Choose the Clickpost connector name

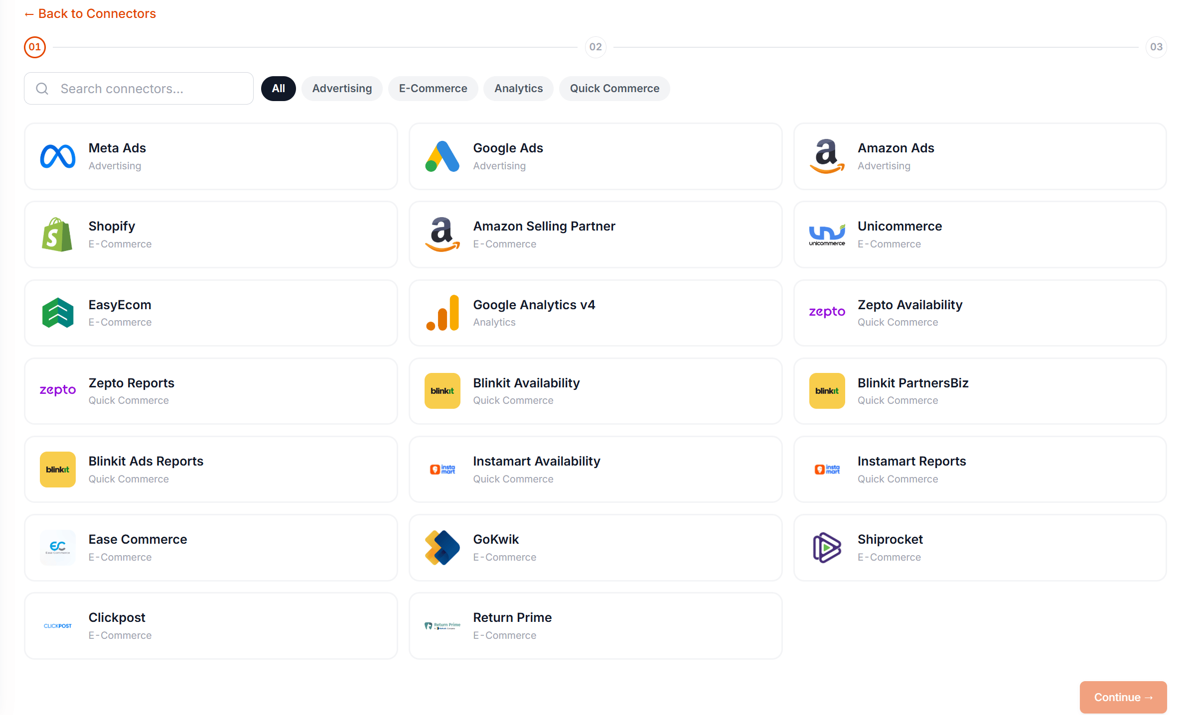(x=117, y=617)
